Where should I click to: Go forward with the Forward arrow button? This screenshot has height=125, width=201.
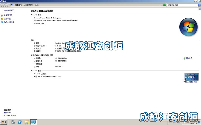click(x=6, y=5)
